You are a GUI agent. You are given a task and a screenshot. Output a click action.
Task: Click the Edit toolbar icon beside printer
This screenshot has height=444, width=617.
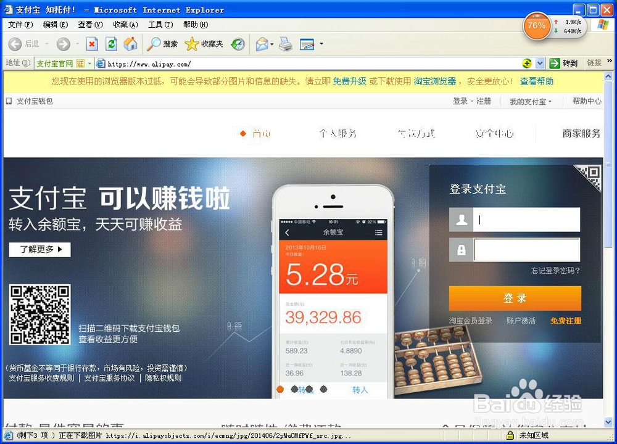click(307, 44)
